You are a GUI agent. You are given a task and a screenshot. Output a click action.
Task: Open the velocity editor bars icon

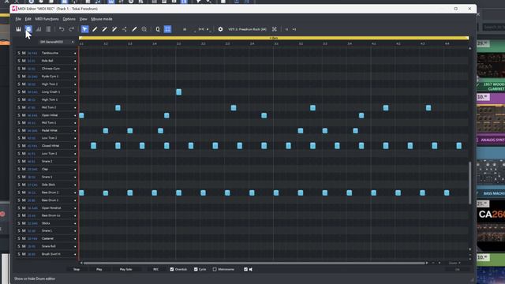pos(39,29)
